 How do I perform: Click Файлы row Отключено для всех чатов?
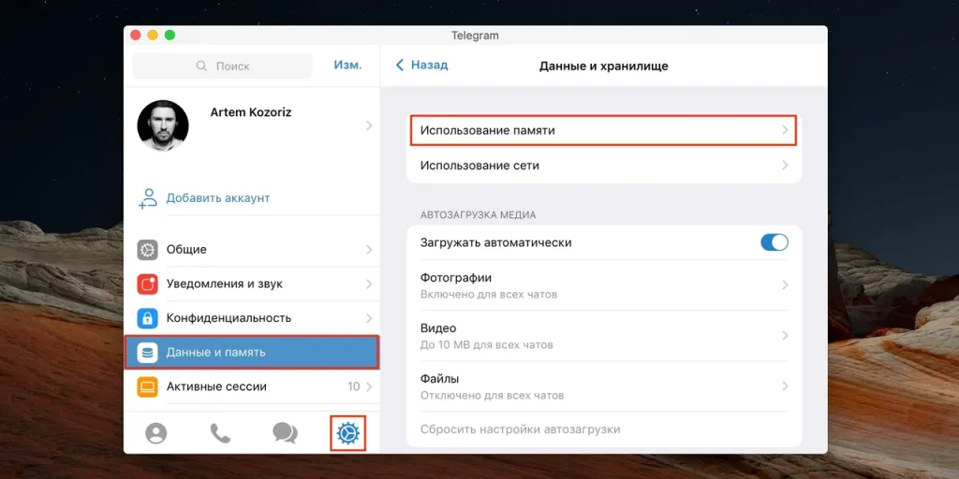(x=604, y=386)
